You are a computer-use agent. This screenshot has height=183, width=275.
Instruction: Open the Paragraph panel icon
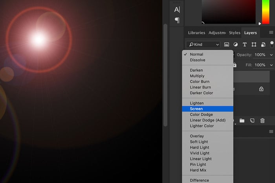[x=177, y=20]
